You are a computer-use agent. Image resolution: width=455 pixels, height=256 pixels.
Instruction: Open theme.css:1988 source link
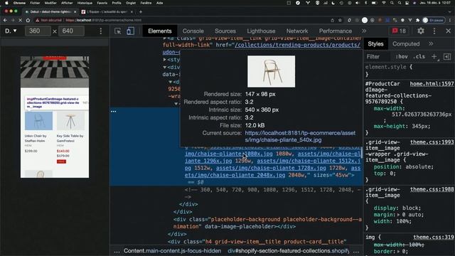click(432, 189)
